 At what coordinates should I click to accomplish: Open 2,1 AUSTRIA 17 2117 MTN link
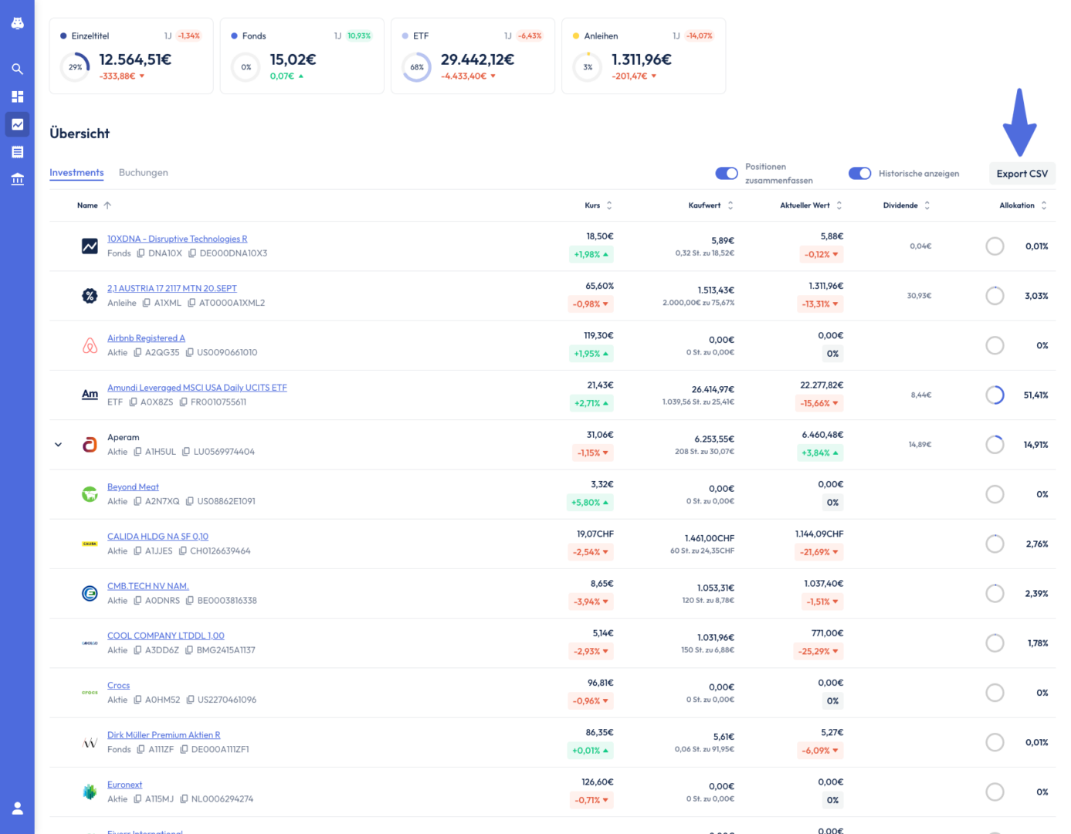(x=172, y=288)
